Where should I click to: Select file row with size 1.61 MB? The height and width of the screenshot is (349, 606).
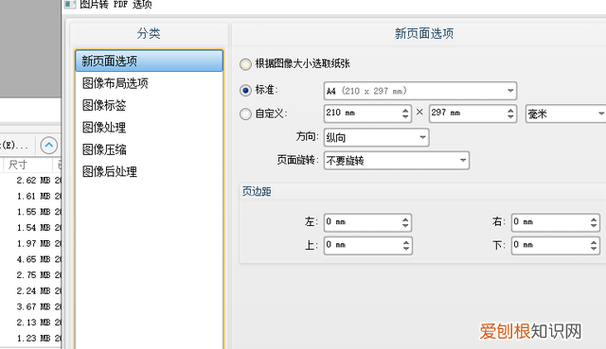pyautogui.click(x=30, y=196)
